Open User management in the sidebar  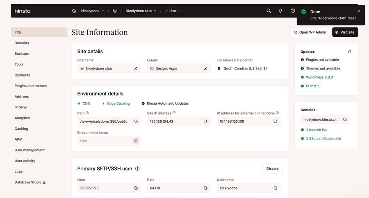pos(30,150)
